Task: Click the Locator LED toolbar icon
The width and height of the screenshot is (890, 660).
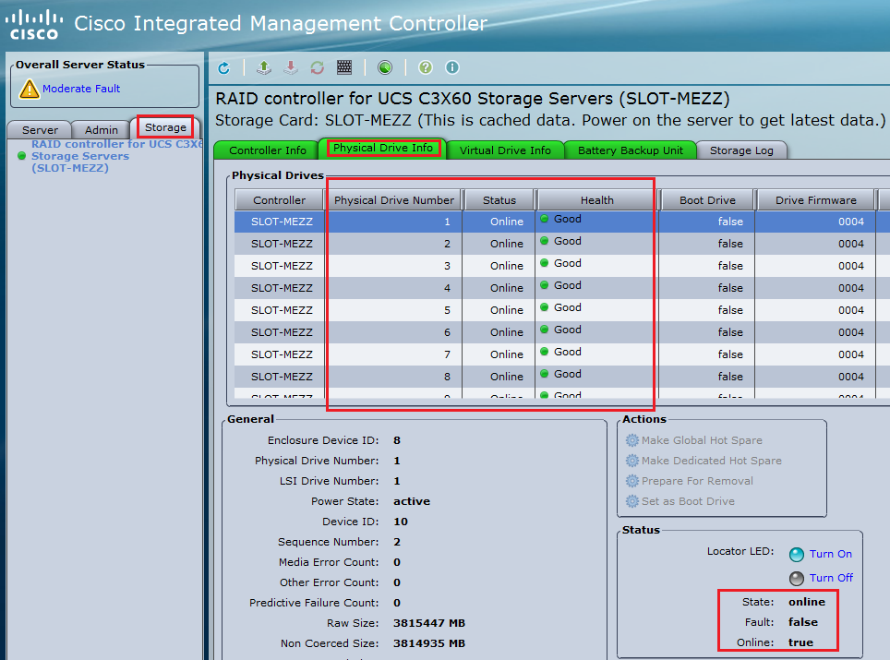Action: pos(385,66)
